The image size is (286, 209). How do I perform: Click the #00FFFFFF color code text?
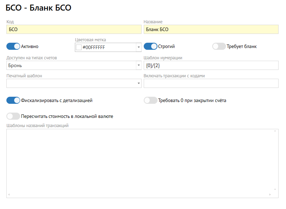[x=94, y=47]
